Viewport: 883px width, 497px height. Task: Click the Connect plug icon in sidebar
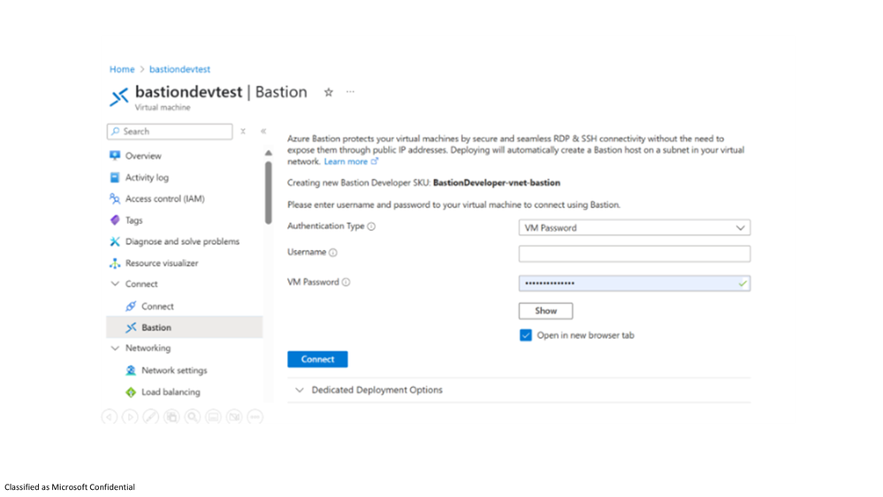(x=131, y=306)
